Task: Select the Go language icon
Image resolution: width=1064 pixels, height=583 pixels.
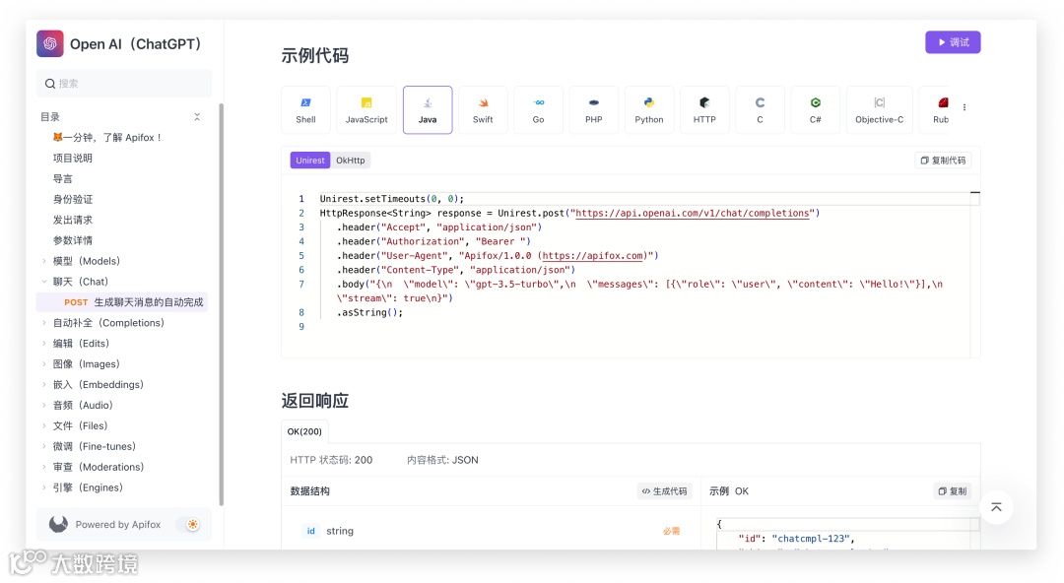Action: pyautogui.click(x=539, y=102)
